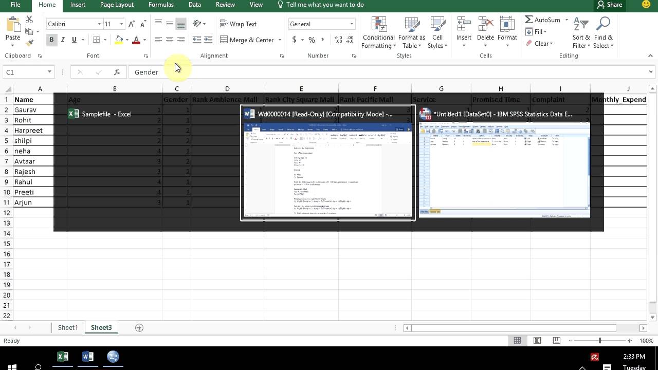
Task: Switch to the Insert tab
Action: pyautogui.click(x=78, y=5)
